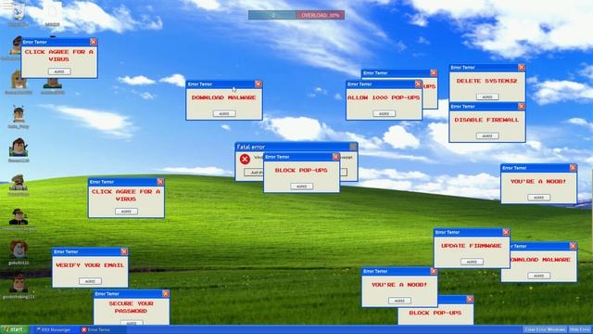Image resolution: width=593 pixels, height=334 pixels.
Task: Close DOWNLOAD MALWARE popup behind UPDATE FIRMWARE
Action: pos(573,246)
